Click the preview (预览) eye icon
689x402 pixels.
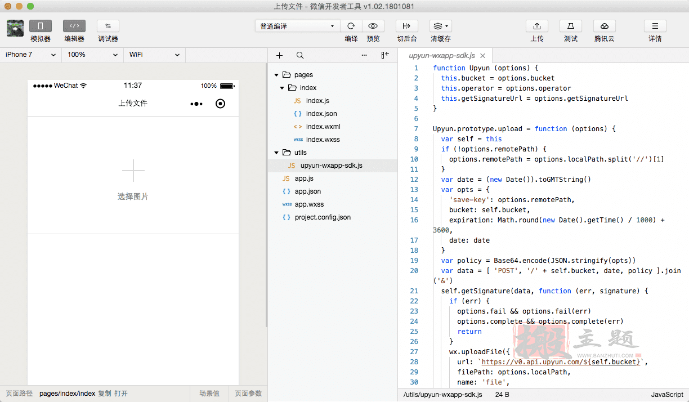click(x=373, y=26)
